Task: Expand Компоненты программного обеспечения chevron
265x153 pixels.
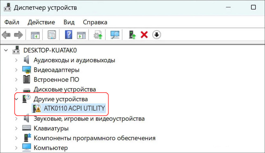Action: 16,138
